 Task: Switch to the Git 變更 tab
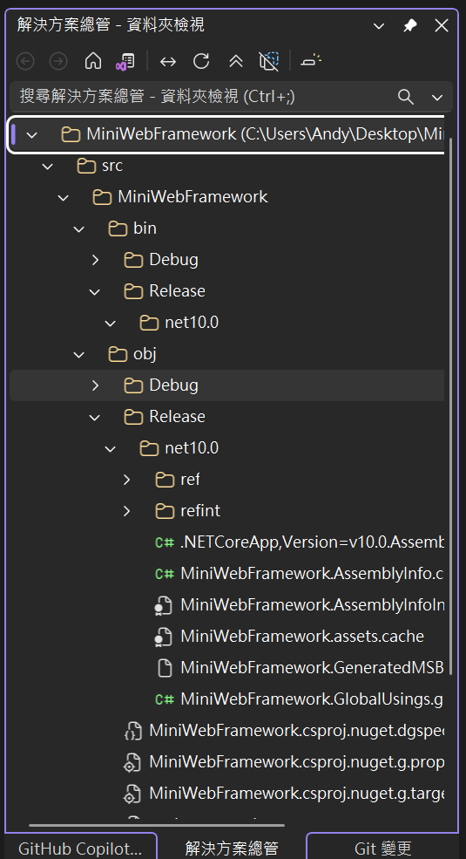(x=382, y=848)
